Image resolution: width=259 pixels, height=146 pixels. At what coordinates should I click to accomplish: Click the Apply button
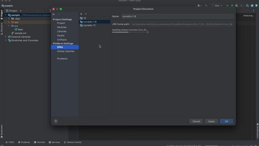[211, 121]
